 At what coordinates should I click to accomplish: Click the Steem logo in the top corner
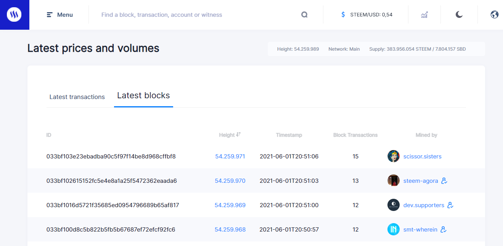[x=14, y=15]
